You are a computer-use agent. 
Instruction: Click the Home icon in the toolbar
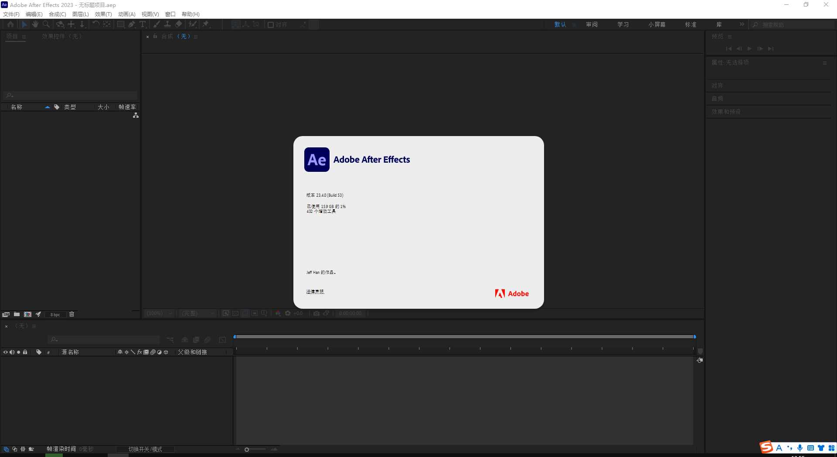(x=10, y=24)
